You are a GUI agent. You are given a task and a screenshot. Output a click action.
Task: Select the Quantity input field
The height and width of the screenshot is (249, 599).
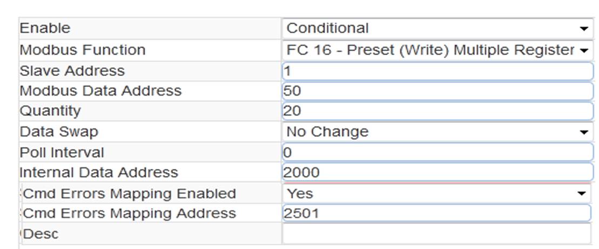pyautogui.click(x=438, y=112)
